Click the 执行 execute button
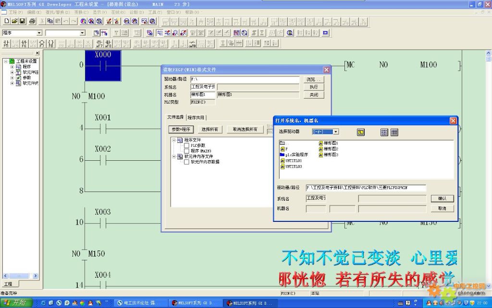Image resolution: width=492 pixels, height=308 pixels. [313, 87]
